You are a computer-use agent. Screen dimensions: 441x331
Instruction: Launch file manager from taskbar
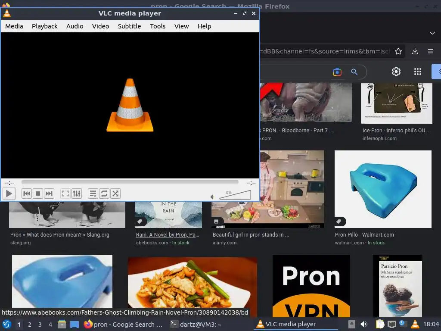tap(62, 325)
